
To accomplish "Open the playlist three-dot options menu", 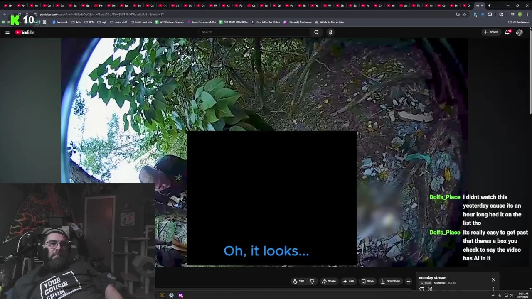I will click(493, 289).
